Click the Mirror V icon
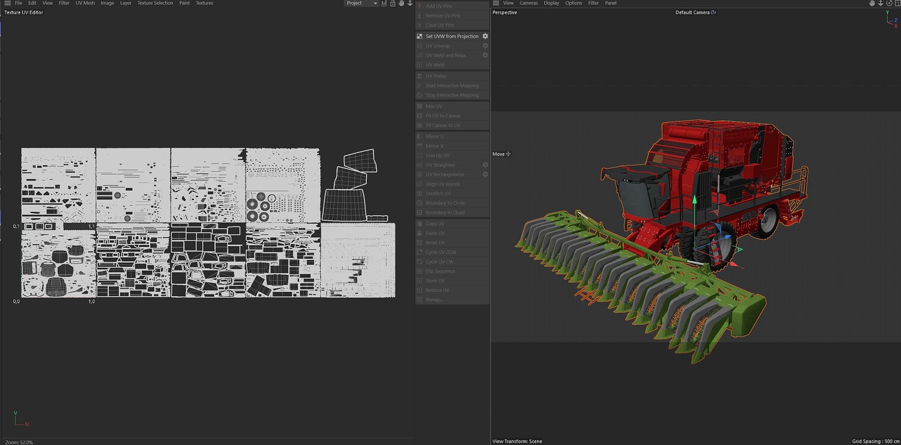The height and width of the screenshot is (445, 901). (x=420, y=146)
